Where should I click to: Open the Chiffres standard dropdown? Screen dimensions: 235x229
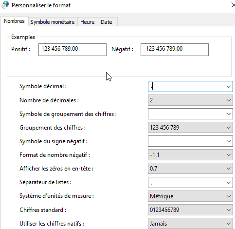(190, 210)
